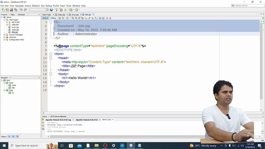
Task: Open the HTTP Server Monitor tab
Action: (58, 116)
